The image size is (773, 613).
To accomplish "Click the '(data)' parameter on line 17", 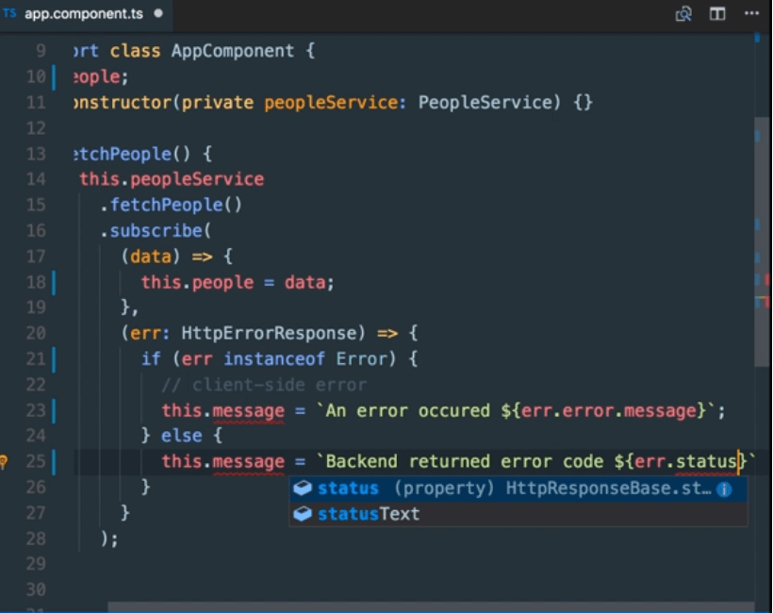I will (x=151, y=257).
